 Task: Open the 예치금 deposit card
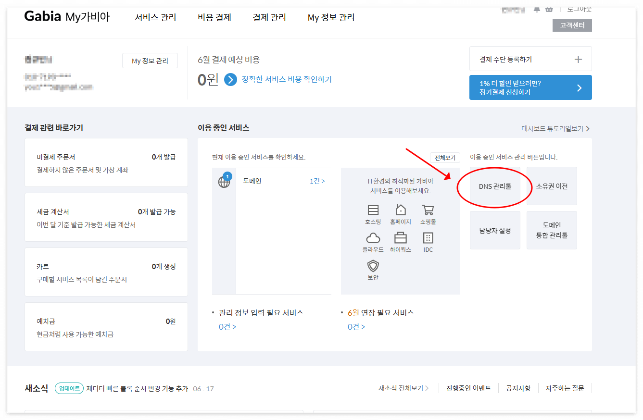click(x=106, y=327)
